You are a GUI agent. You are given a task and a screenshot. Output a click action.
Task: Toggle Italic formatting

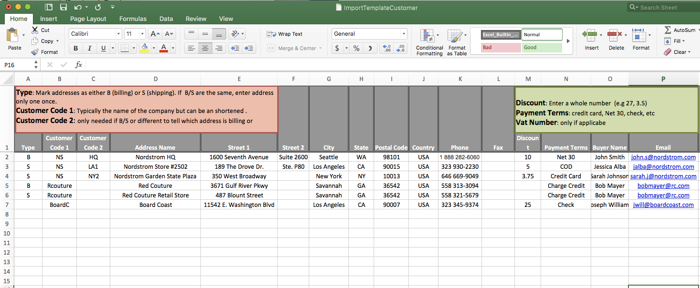(89, 48)
